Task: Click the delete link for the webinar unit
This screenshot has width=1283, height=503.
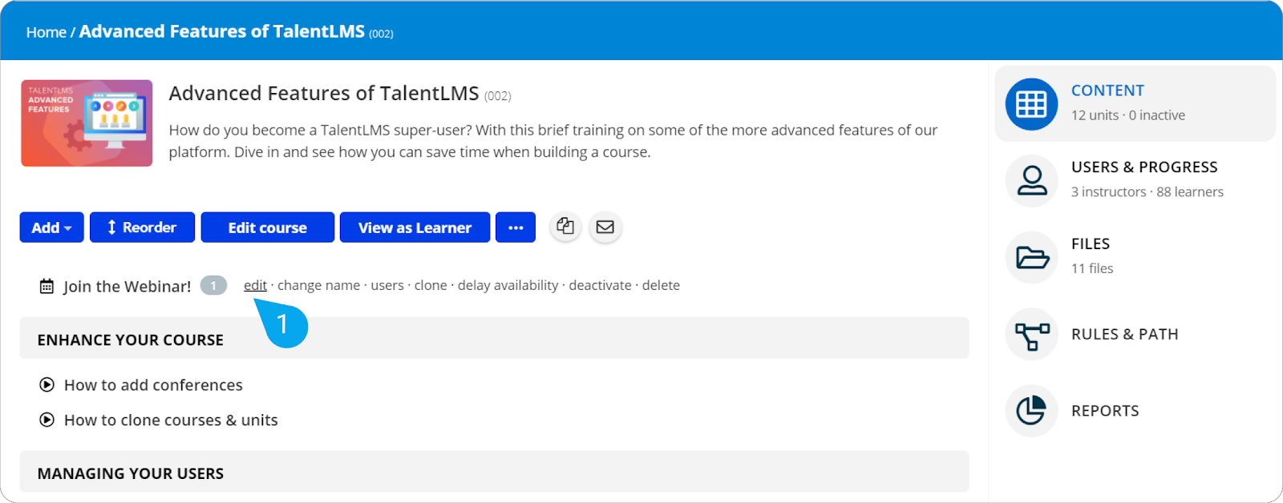Action: point(661,285)
